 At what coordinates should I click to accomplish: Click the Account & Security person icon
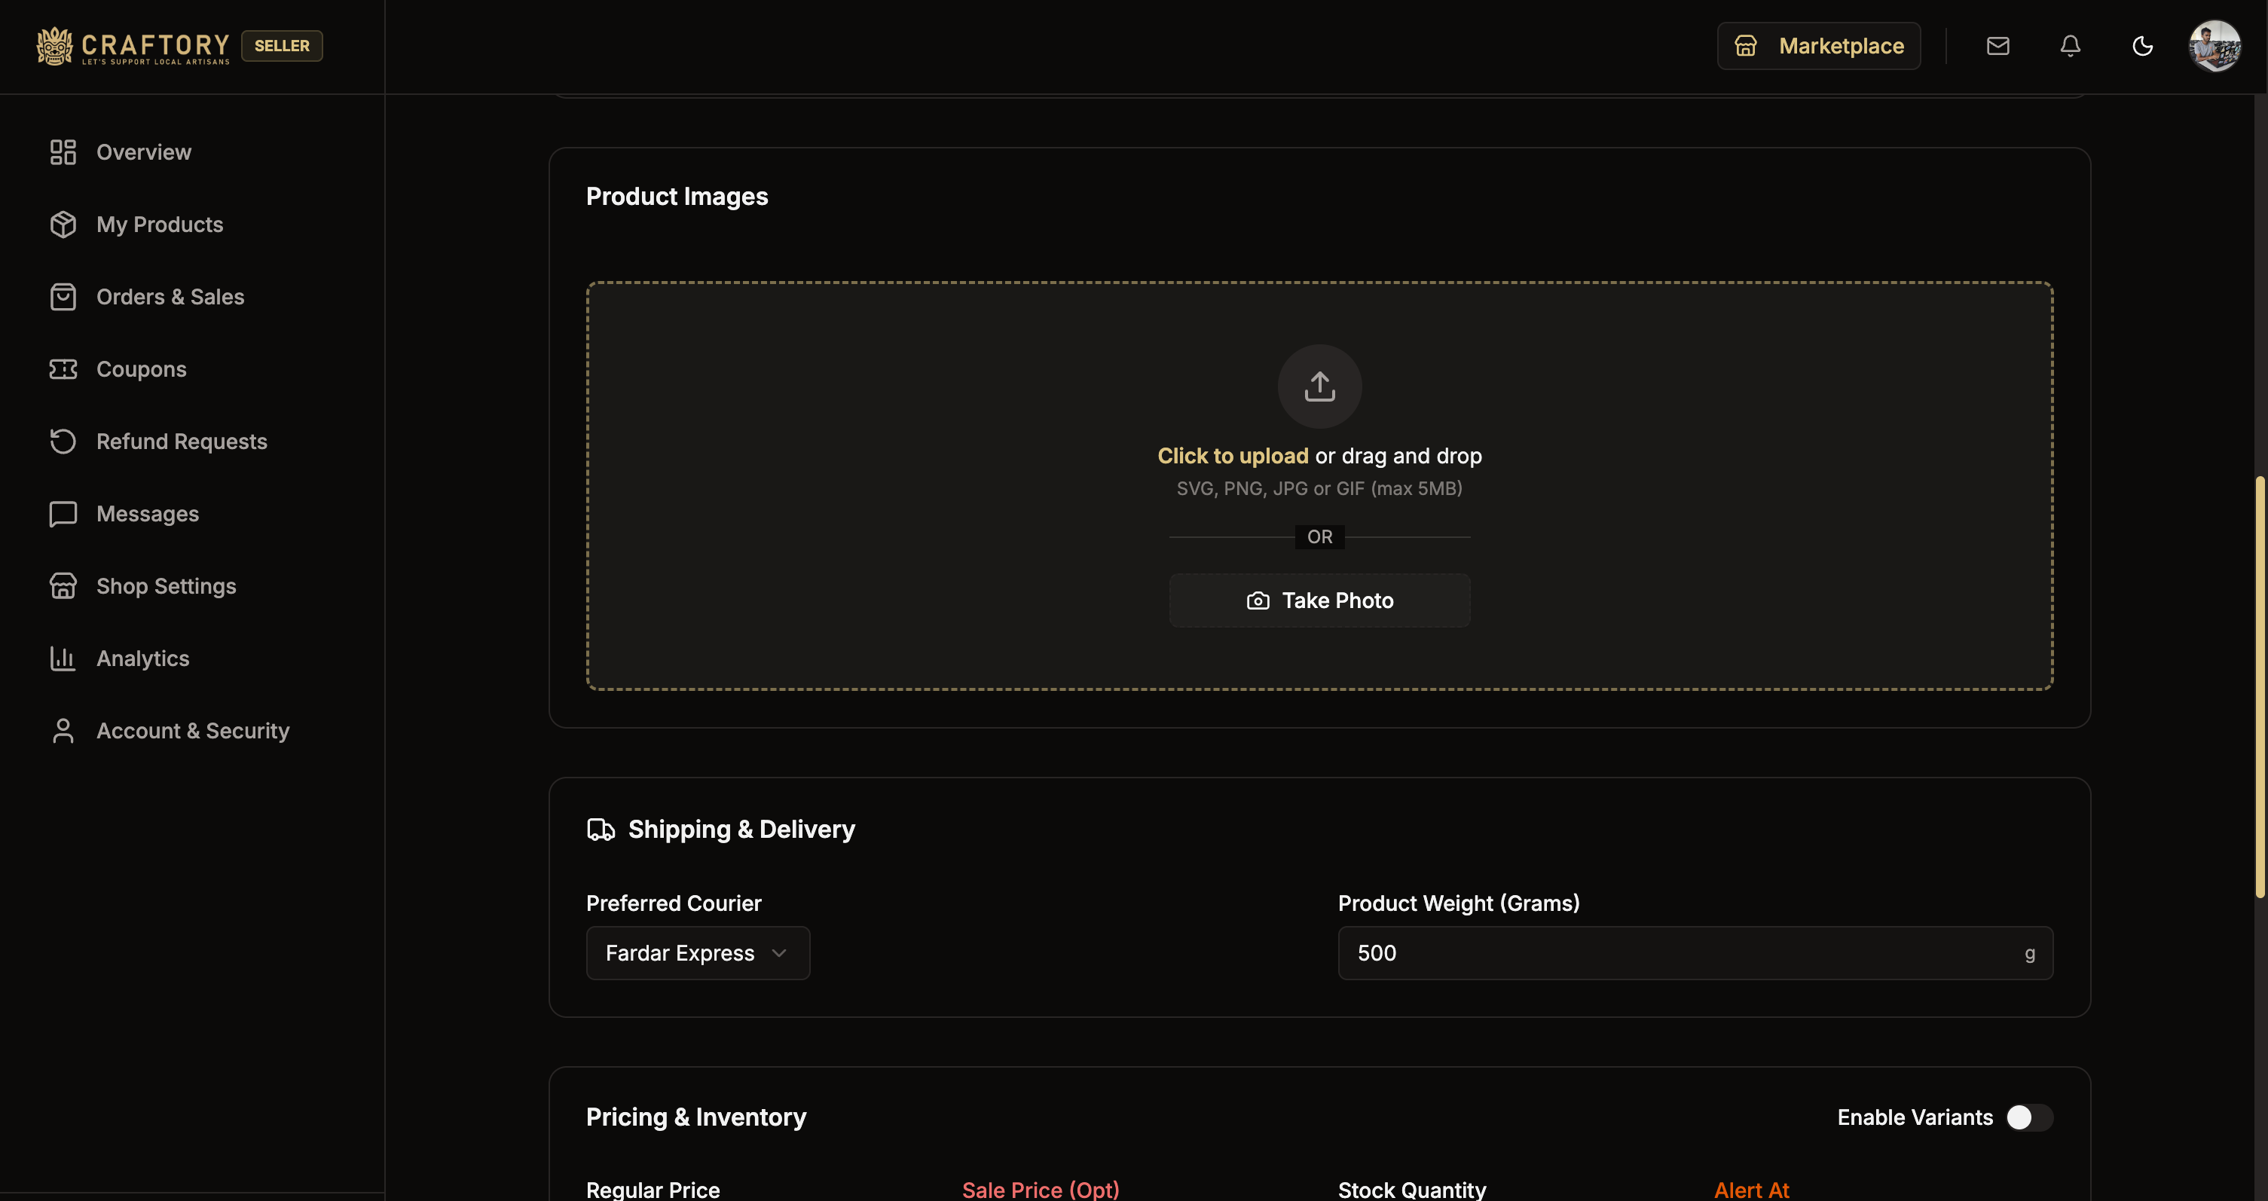tap(63, 731)
